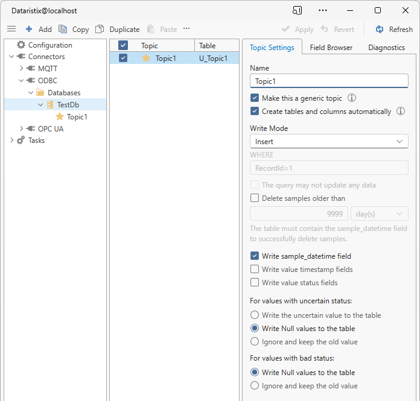This screenshot has height=401, width=420.
Task: Open the Write Mode dropdown
Action: tap(329, 142)
